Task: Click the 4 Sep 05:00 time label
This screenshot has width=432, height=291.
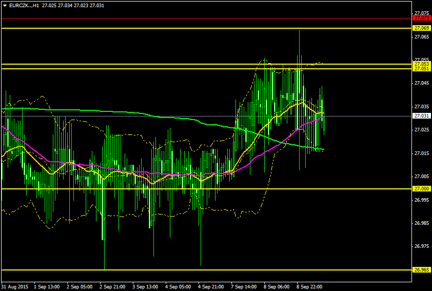Action: tap(178, 286)
